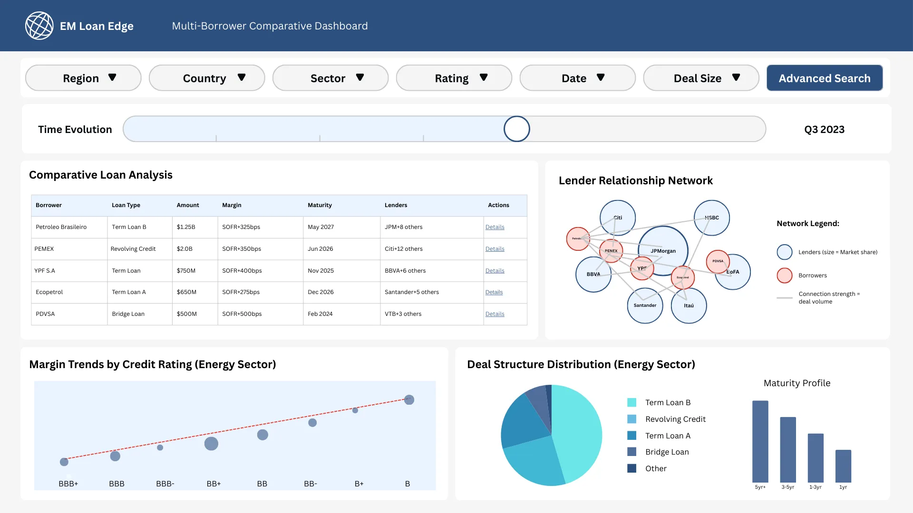Open Details link for YPF S.A row
The height and width of the screenshot is (513, 913).
[495, 271]
